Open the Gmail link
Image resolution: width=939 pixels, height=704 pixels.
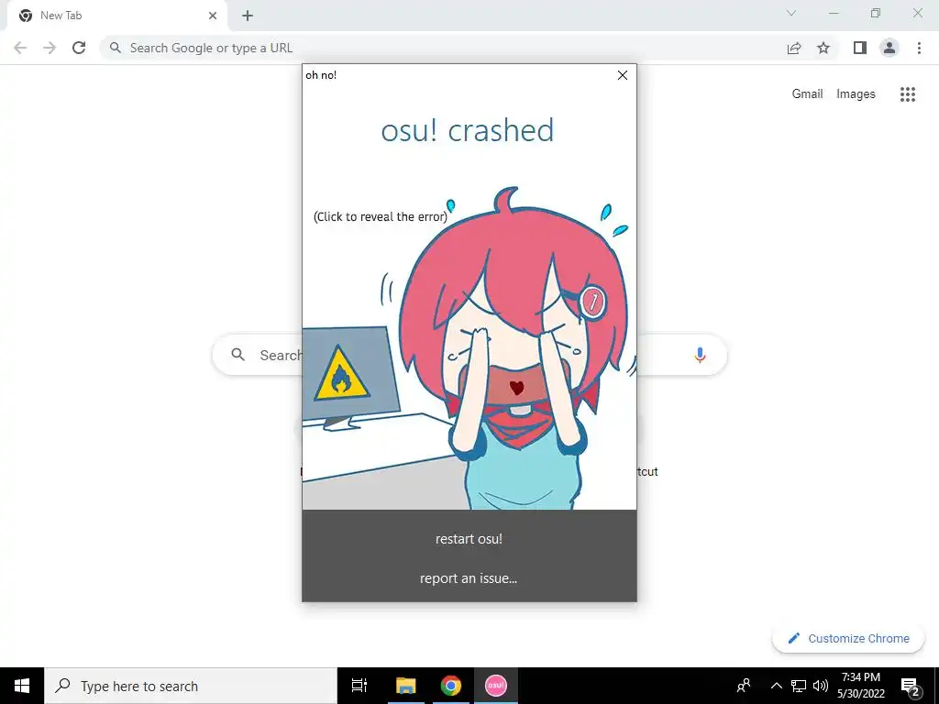807,94
